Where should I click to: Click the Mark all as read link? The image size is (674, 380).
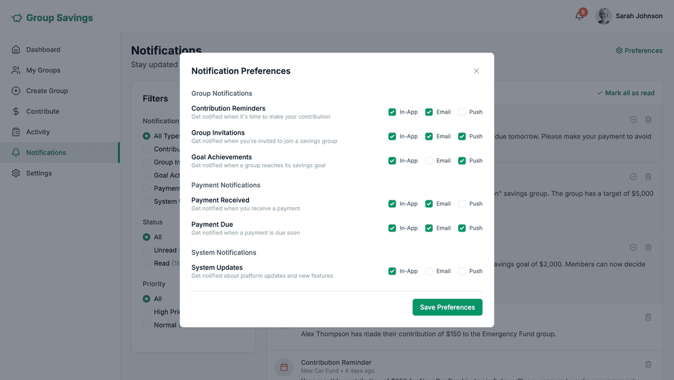coord(626,92)
